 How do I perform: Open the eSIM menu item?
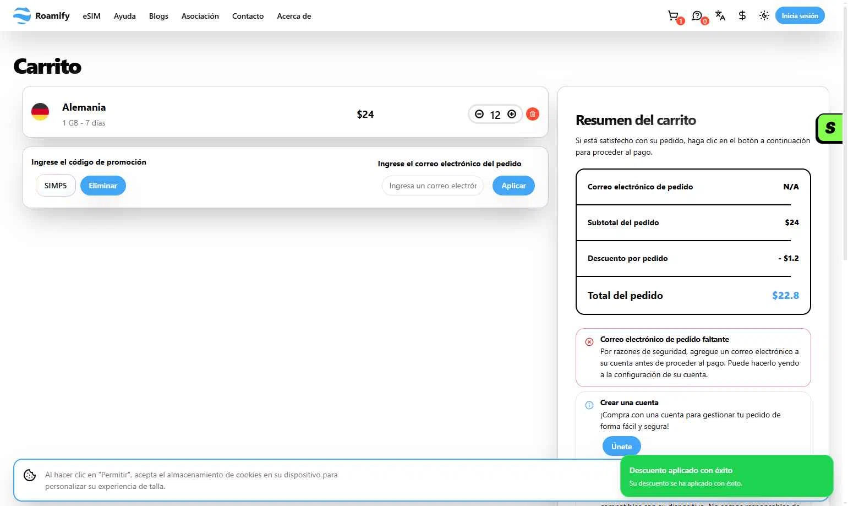(x=91, y=16)
